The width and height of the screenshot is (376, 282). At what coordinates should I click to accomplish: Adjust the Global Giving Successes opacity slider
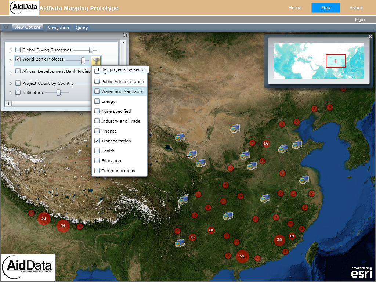(91, 50)
